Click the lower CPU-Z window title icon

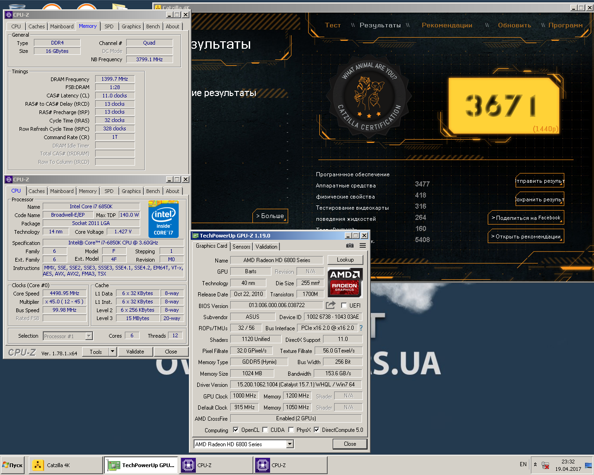9,180
